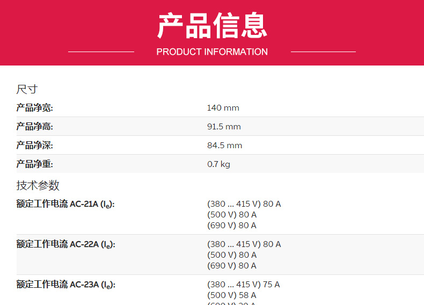The width and height of the screenshot is (424, 305).
Task: Select the 84.5 mm depth value
Action: pos(224,146)
